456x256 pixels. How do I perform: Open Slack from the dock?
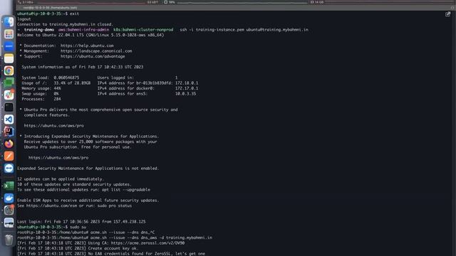point(9,95)
